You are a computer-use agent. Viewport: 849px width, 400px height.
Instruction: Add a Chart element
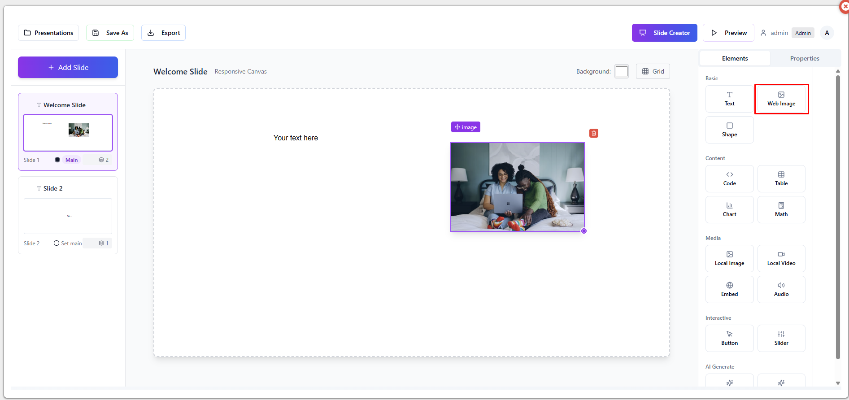click(729, 209)
